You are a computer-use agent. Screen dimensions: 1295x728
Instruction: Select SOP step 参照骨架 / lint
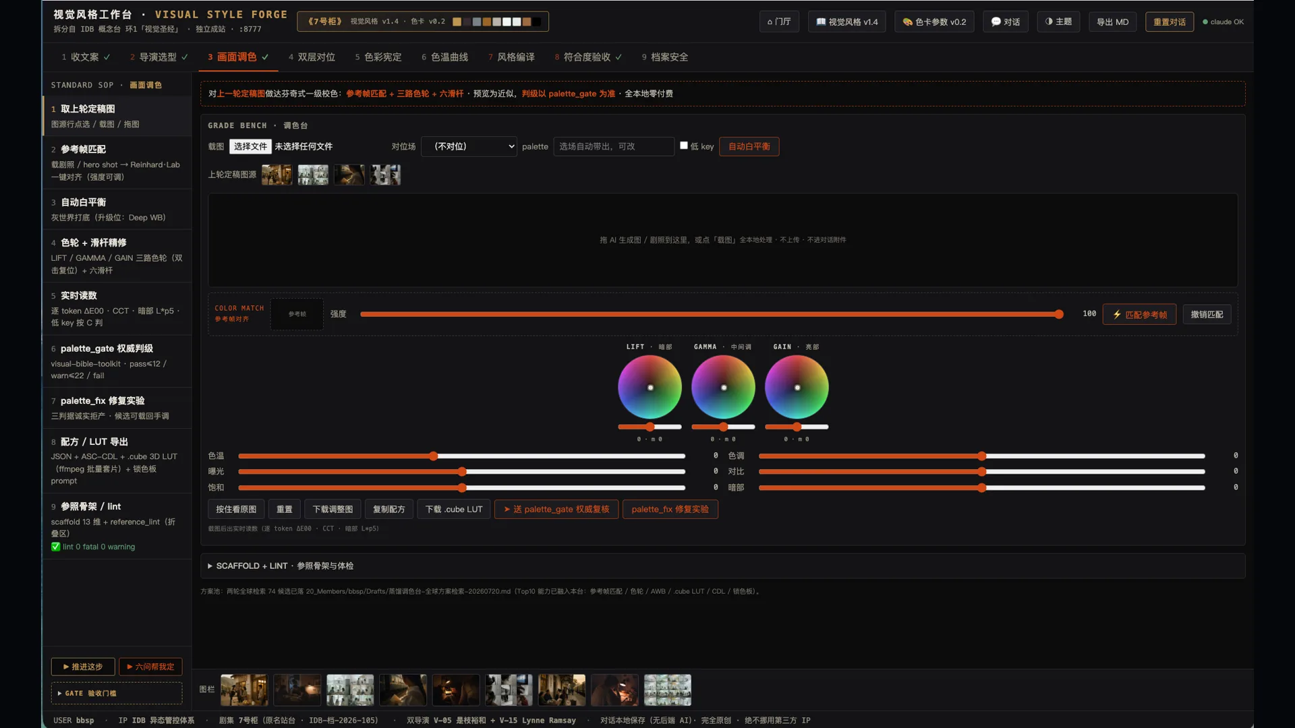pyautogui.click(x=117, y=526)
